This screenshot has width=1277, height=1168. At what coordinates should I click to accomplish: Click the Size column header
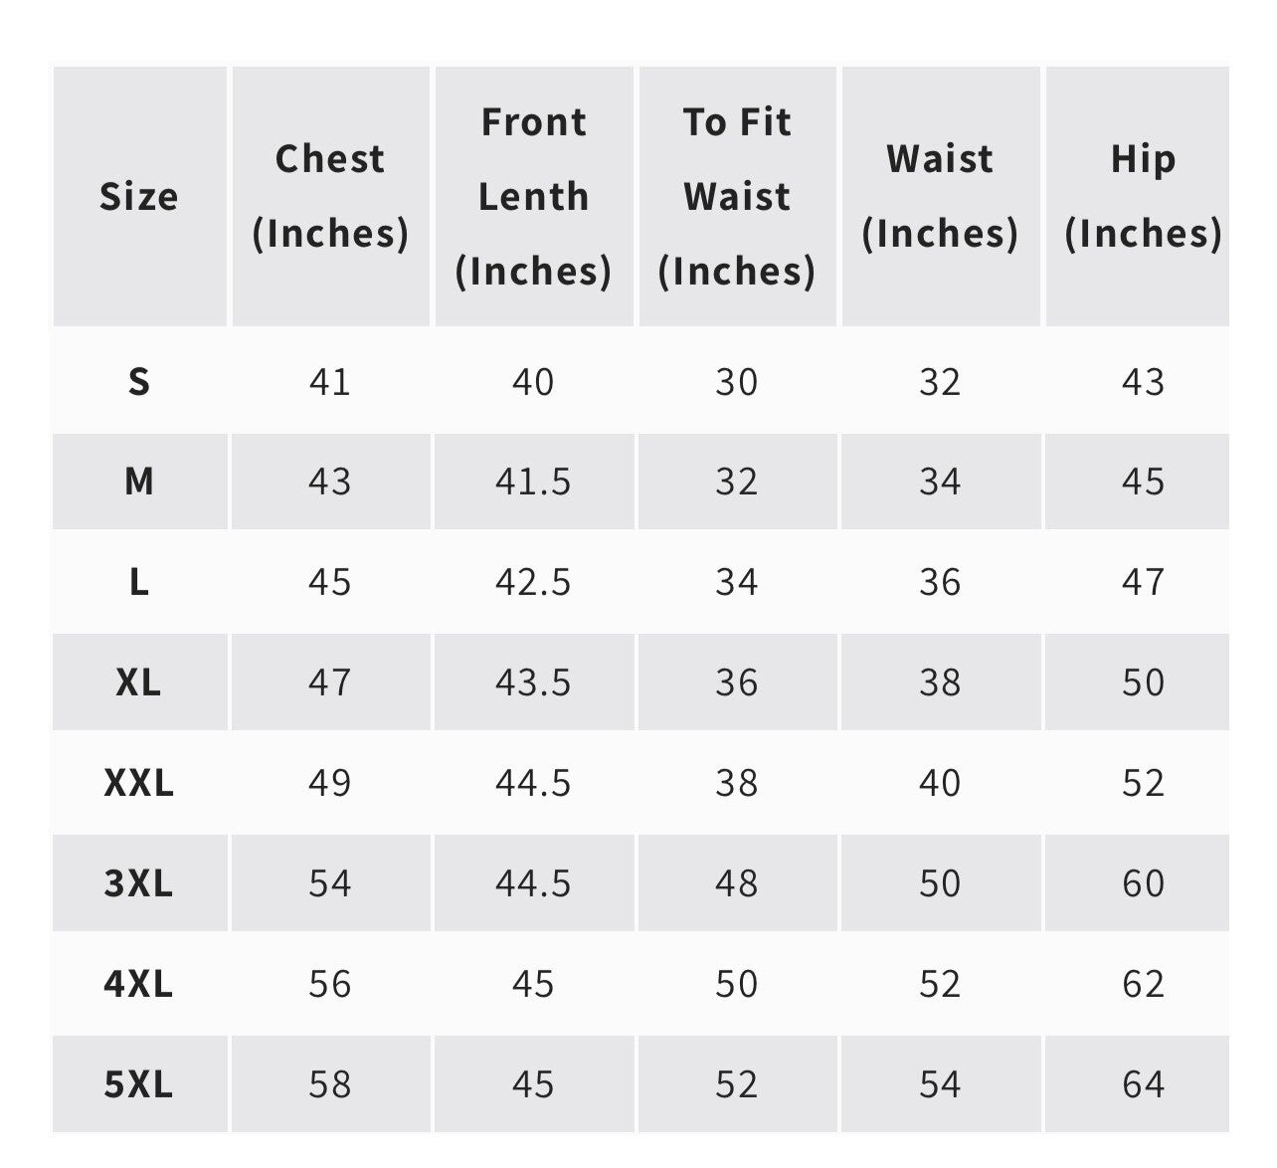[139, 196]
